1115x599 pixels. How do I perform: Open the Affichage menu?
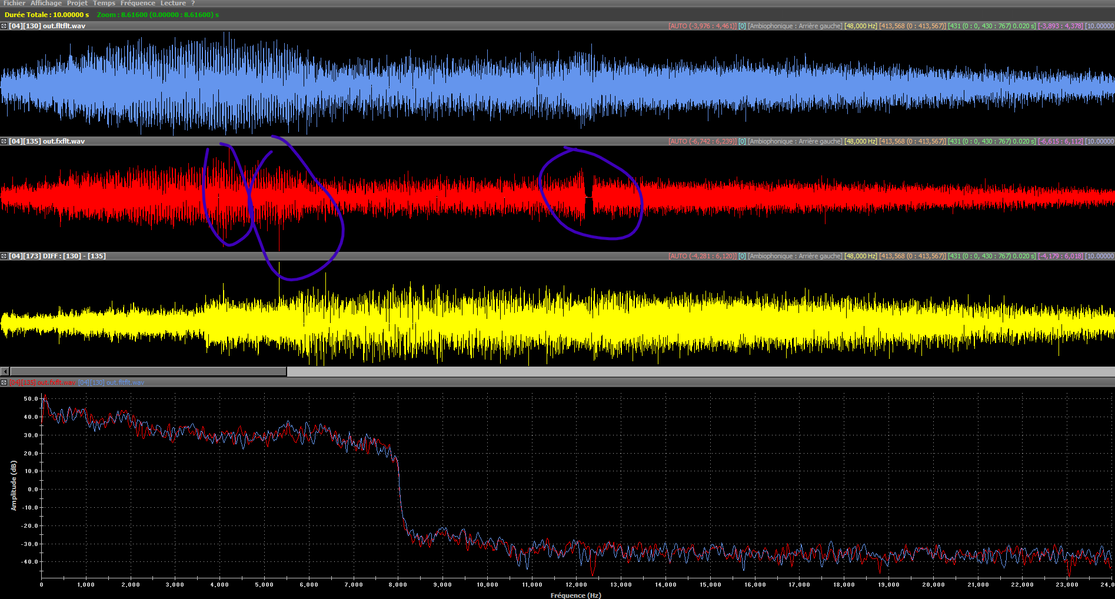[46, 4]
